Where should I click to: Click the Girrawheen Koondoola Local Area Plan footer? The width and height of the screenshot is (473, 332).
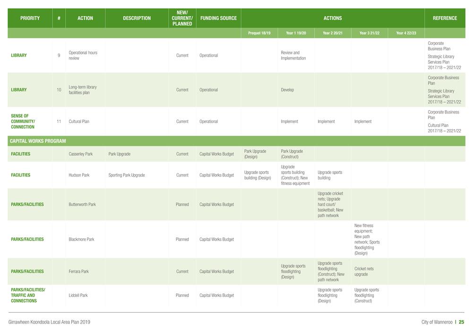click(x=49, y=322)
